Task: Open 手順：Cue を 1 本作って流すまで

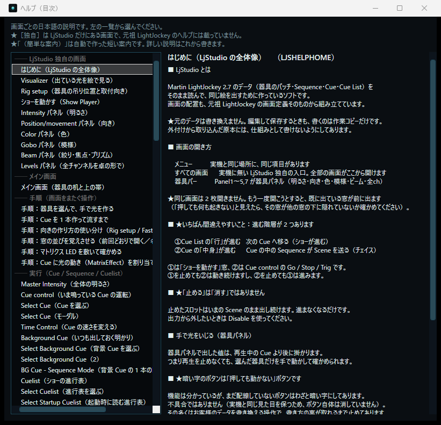Action: click(82, 219)
